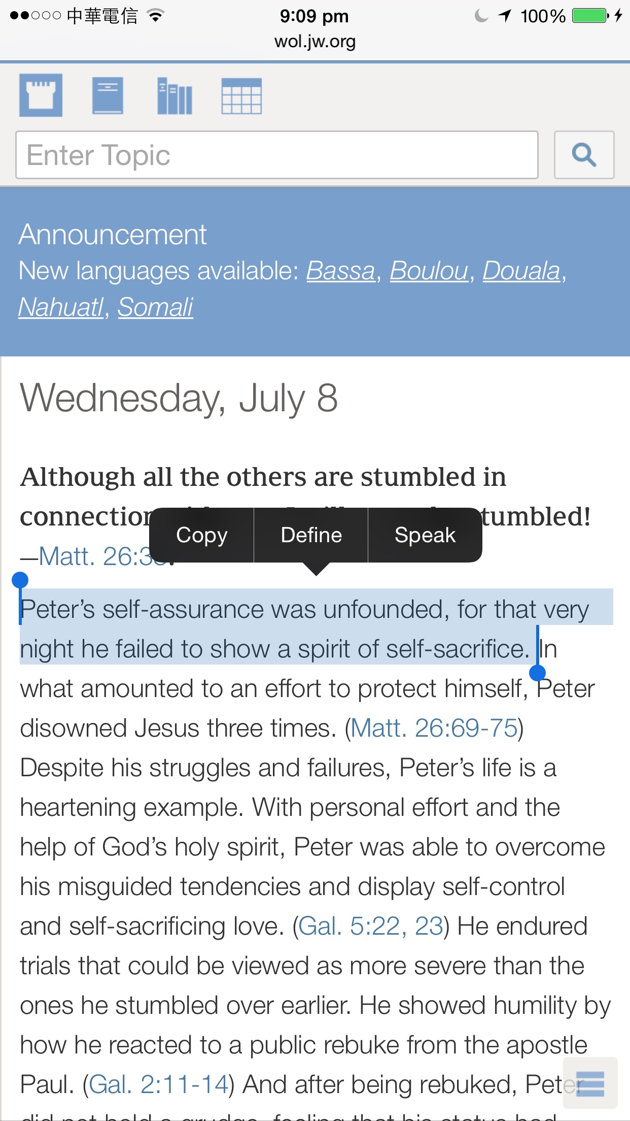630x1121 pixels.
Task: Open the Gal. 5:22, 23 scripture link
Action: click(370, 926)
